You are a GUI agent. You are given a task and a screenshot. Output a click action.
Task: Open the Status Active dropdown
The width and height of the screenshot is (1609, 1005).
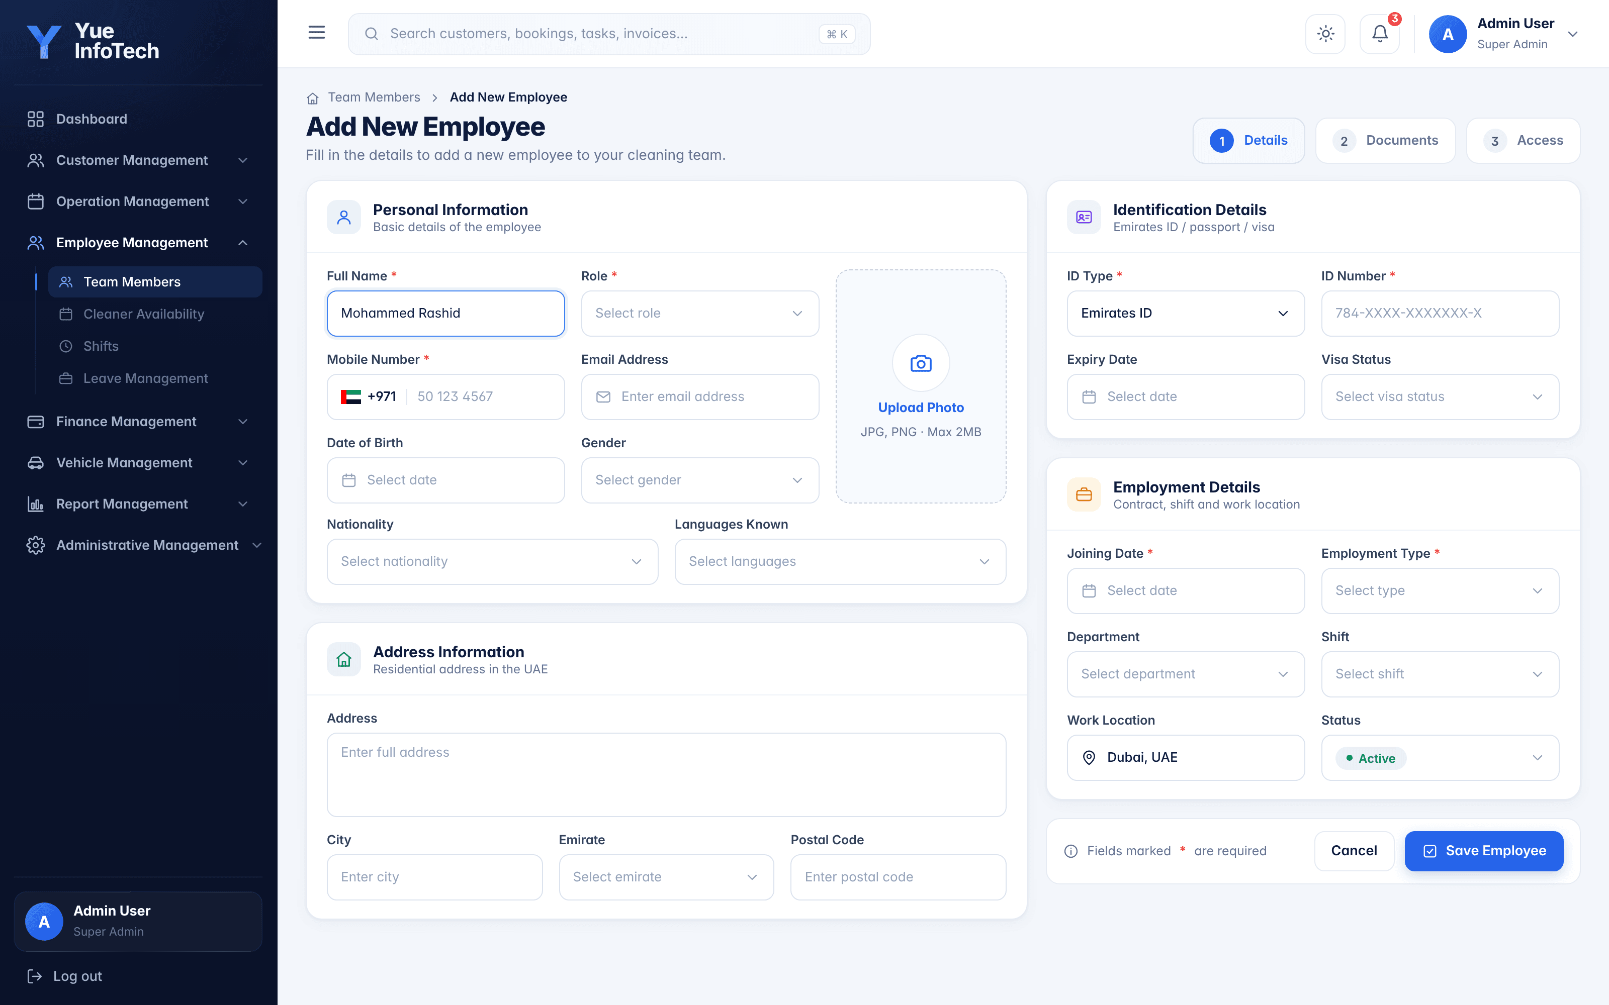(1440, 758)
